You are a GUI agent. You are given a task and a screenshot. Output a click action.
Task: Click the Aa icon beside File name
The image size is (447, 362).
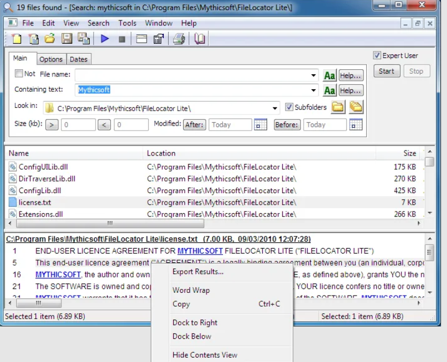click(x=330, y=76)
